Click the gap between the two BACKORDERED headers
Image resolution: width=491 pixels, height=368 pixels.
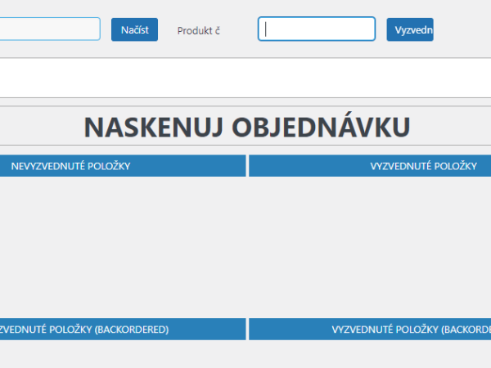247,330
